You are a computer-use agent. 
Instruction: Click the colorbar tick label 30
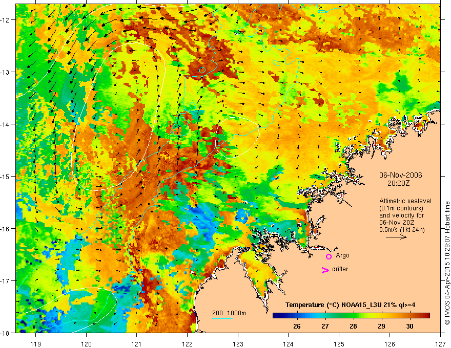(x=410, y=326)
